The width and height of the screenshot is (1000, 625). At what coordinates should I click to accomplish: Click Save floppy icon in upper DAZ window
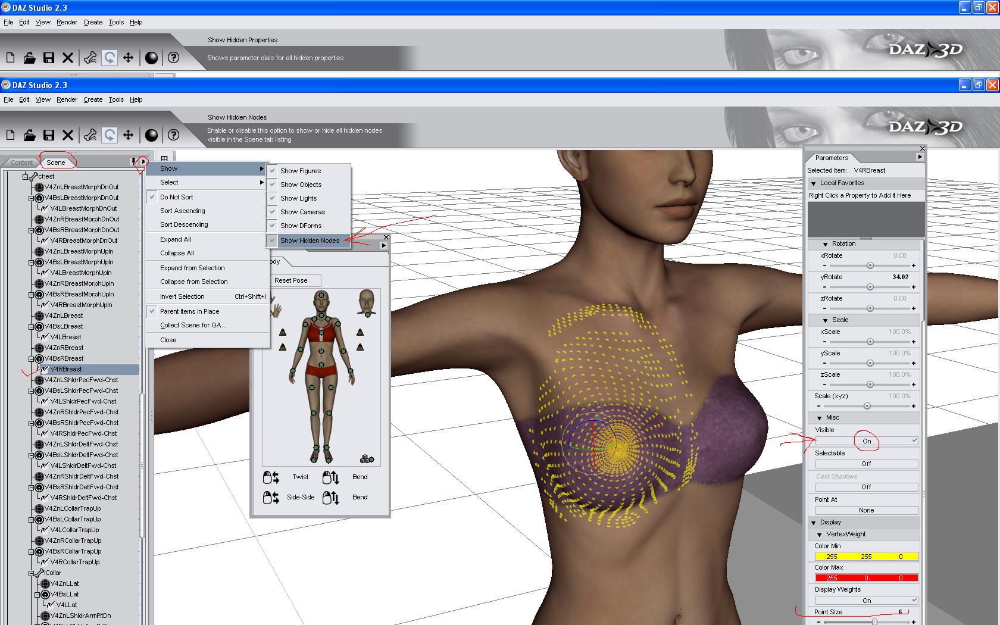pos(49,58)
